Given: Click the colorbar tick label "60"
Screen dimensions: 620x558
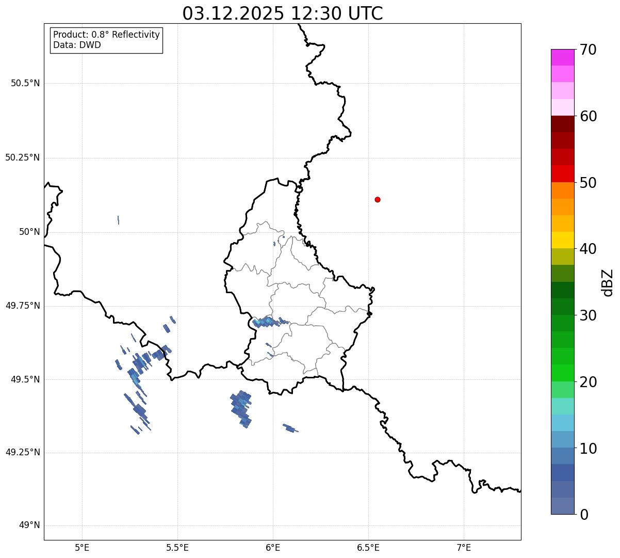Looking at the screenshot, I should point(588,116).
